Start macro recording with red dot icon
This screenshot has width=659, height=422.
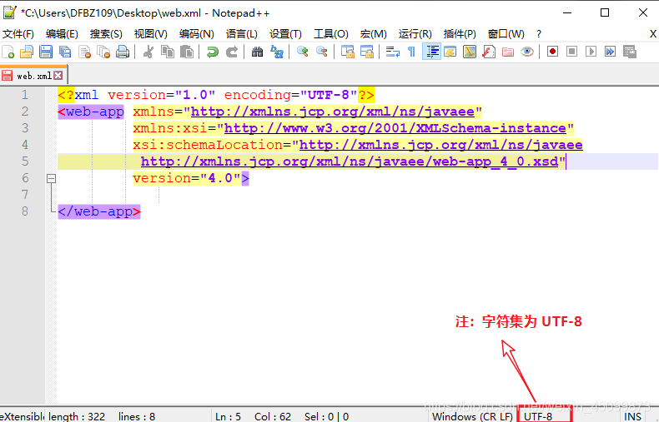point(552,52)
